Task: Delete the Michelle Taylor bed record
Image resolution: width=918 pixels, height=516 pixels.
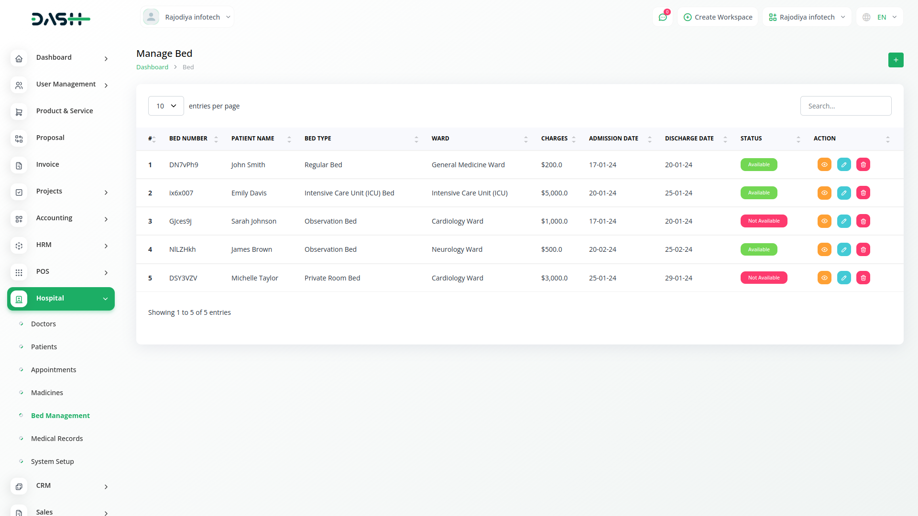Action: point(863,278)
